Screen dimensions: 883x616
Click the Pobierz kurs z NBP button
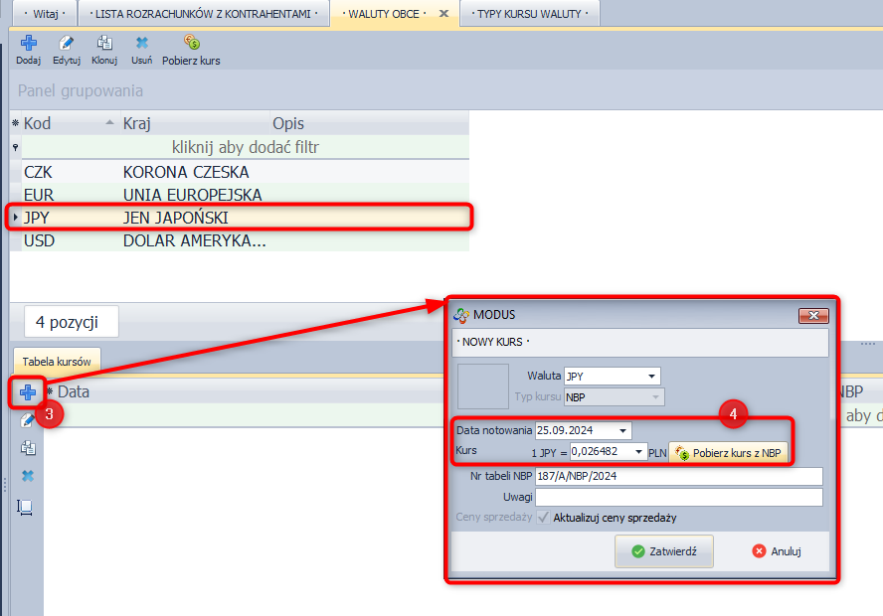[x=729, y=453]
